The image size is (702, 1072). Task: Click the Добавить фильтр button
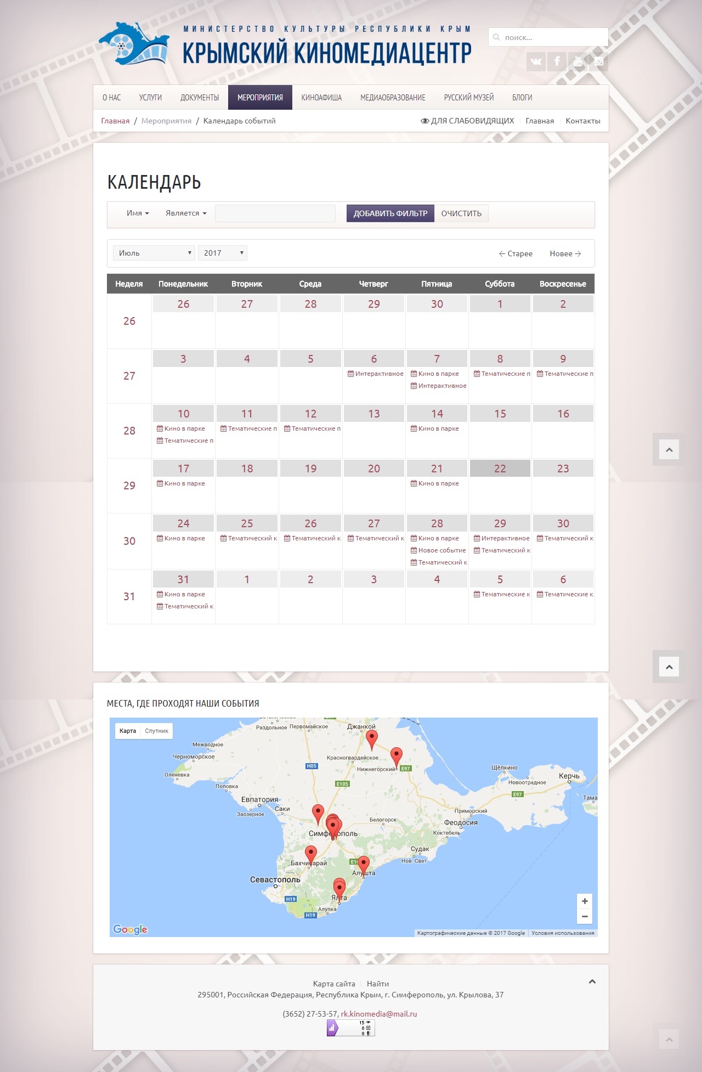tap(390, 213)
